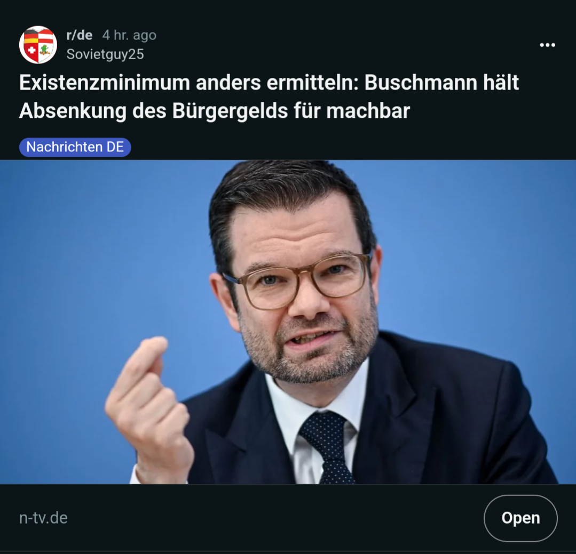Tap the article preview image of the man in glasses
This screenshot has width=576, height=554.
(x=288, y=322)
